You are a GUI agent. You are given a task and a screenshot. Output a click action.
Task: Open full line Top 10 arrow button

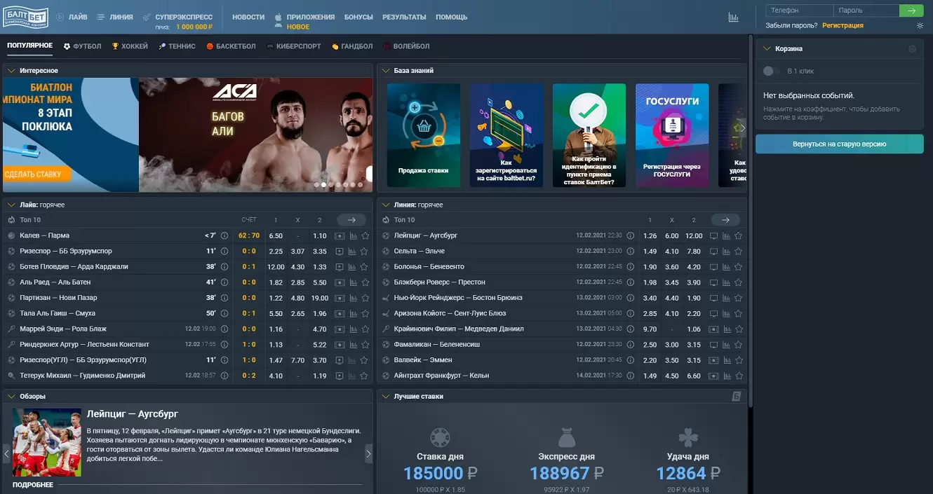tap(725, 220)
